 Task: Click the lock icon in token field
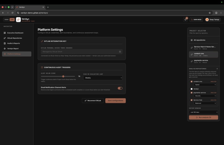coord(120,52)
